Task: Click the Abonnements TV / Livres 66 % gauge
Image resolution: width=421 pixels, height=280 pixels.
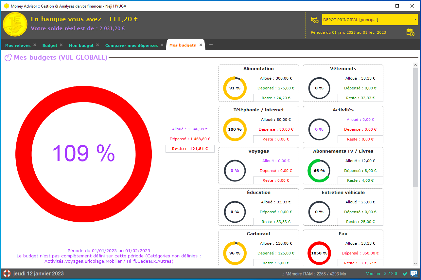Action: click(319, 171)
